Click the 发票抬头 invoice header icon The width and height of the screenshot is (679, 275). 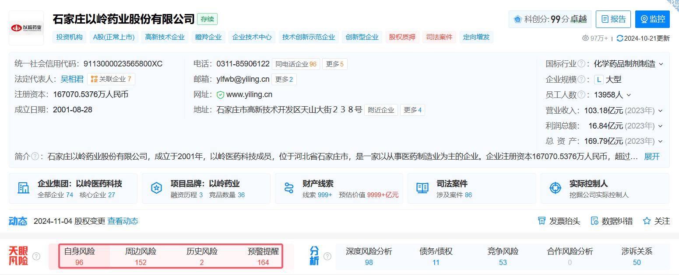(x=542, y=221)
